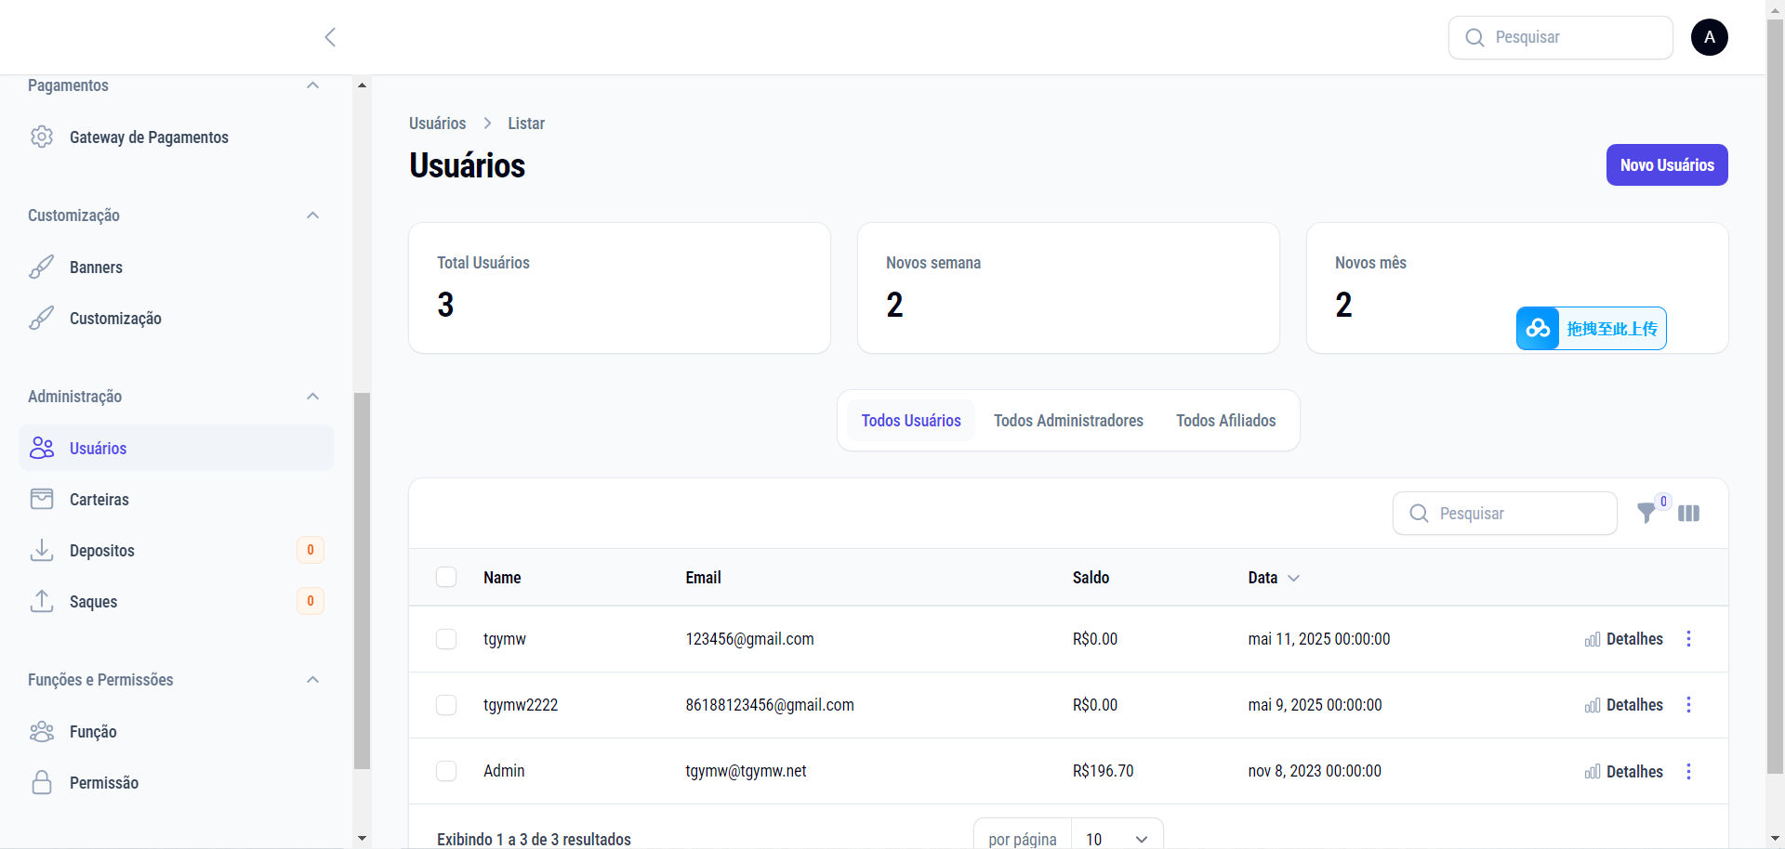Toggle the select-all checkbox in table header
Image resolution: width=1785 pixels, height=849 pixels.
[446, 578]
